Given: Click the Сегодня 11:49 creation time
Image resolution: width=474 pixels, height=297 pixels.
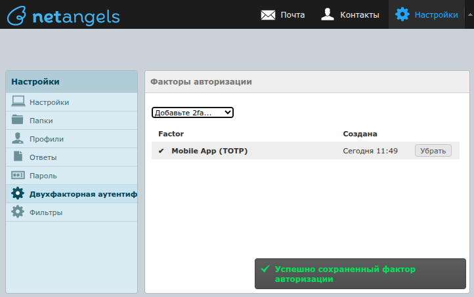Looking at the screenshot, I should tap(370, 151).
